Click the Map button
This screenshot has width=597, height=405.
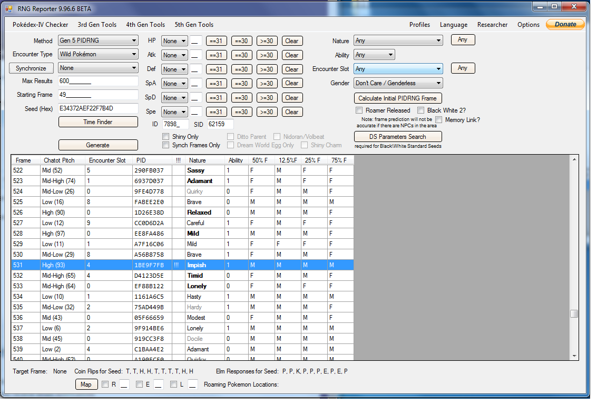86,384
